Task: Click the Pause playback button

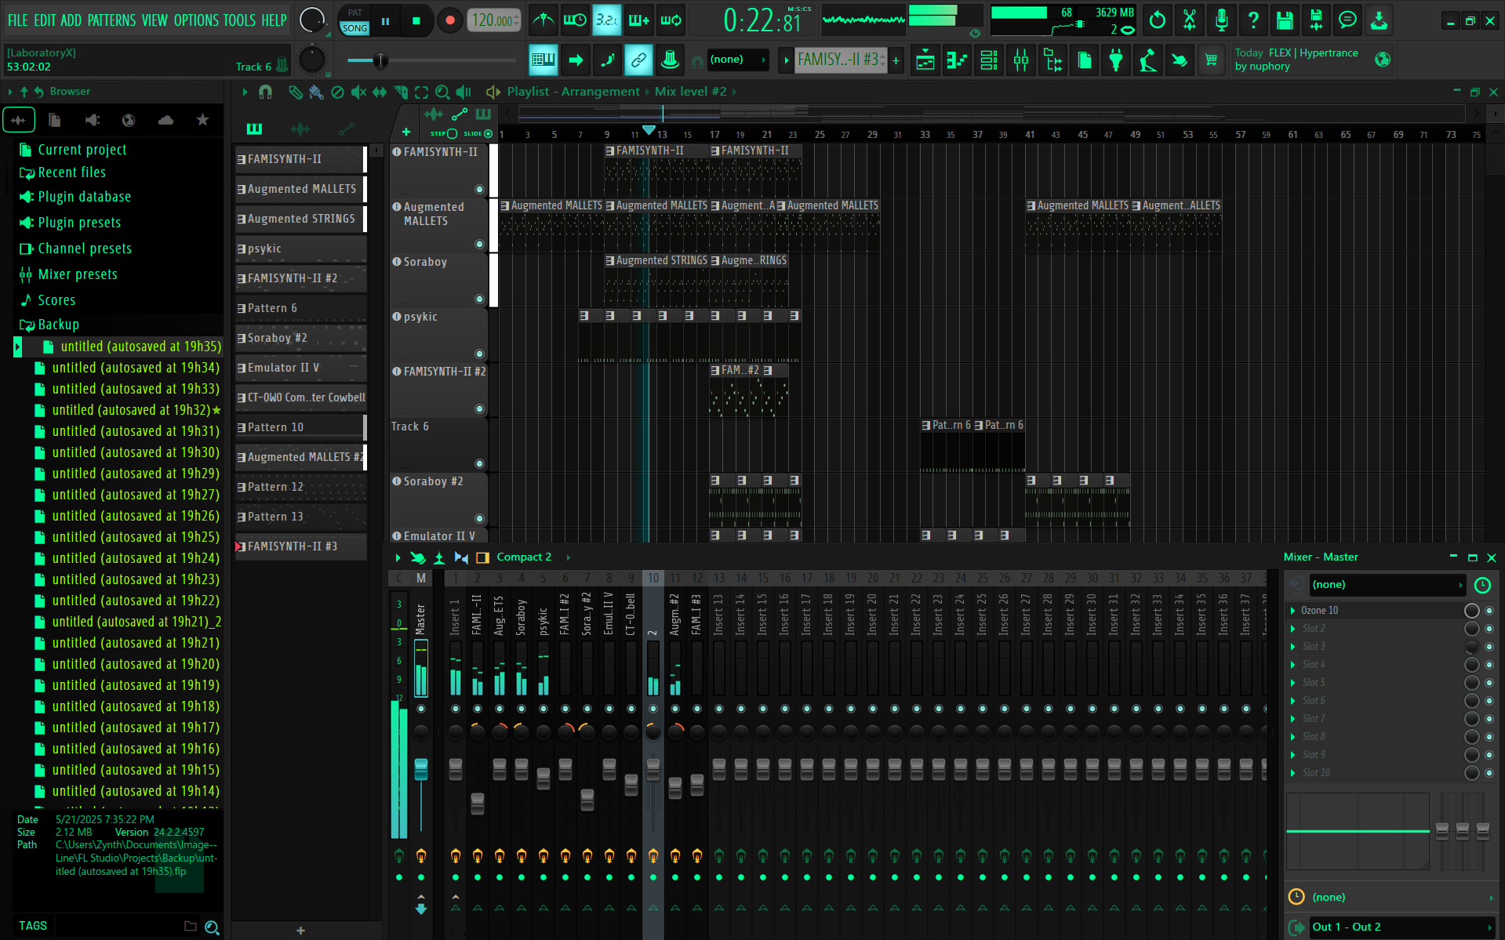Action: (x=385, y=21)
